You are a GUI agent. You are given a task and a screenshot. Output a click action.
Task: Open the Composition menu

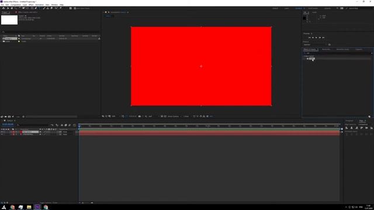point(16,5)
